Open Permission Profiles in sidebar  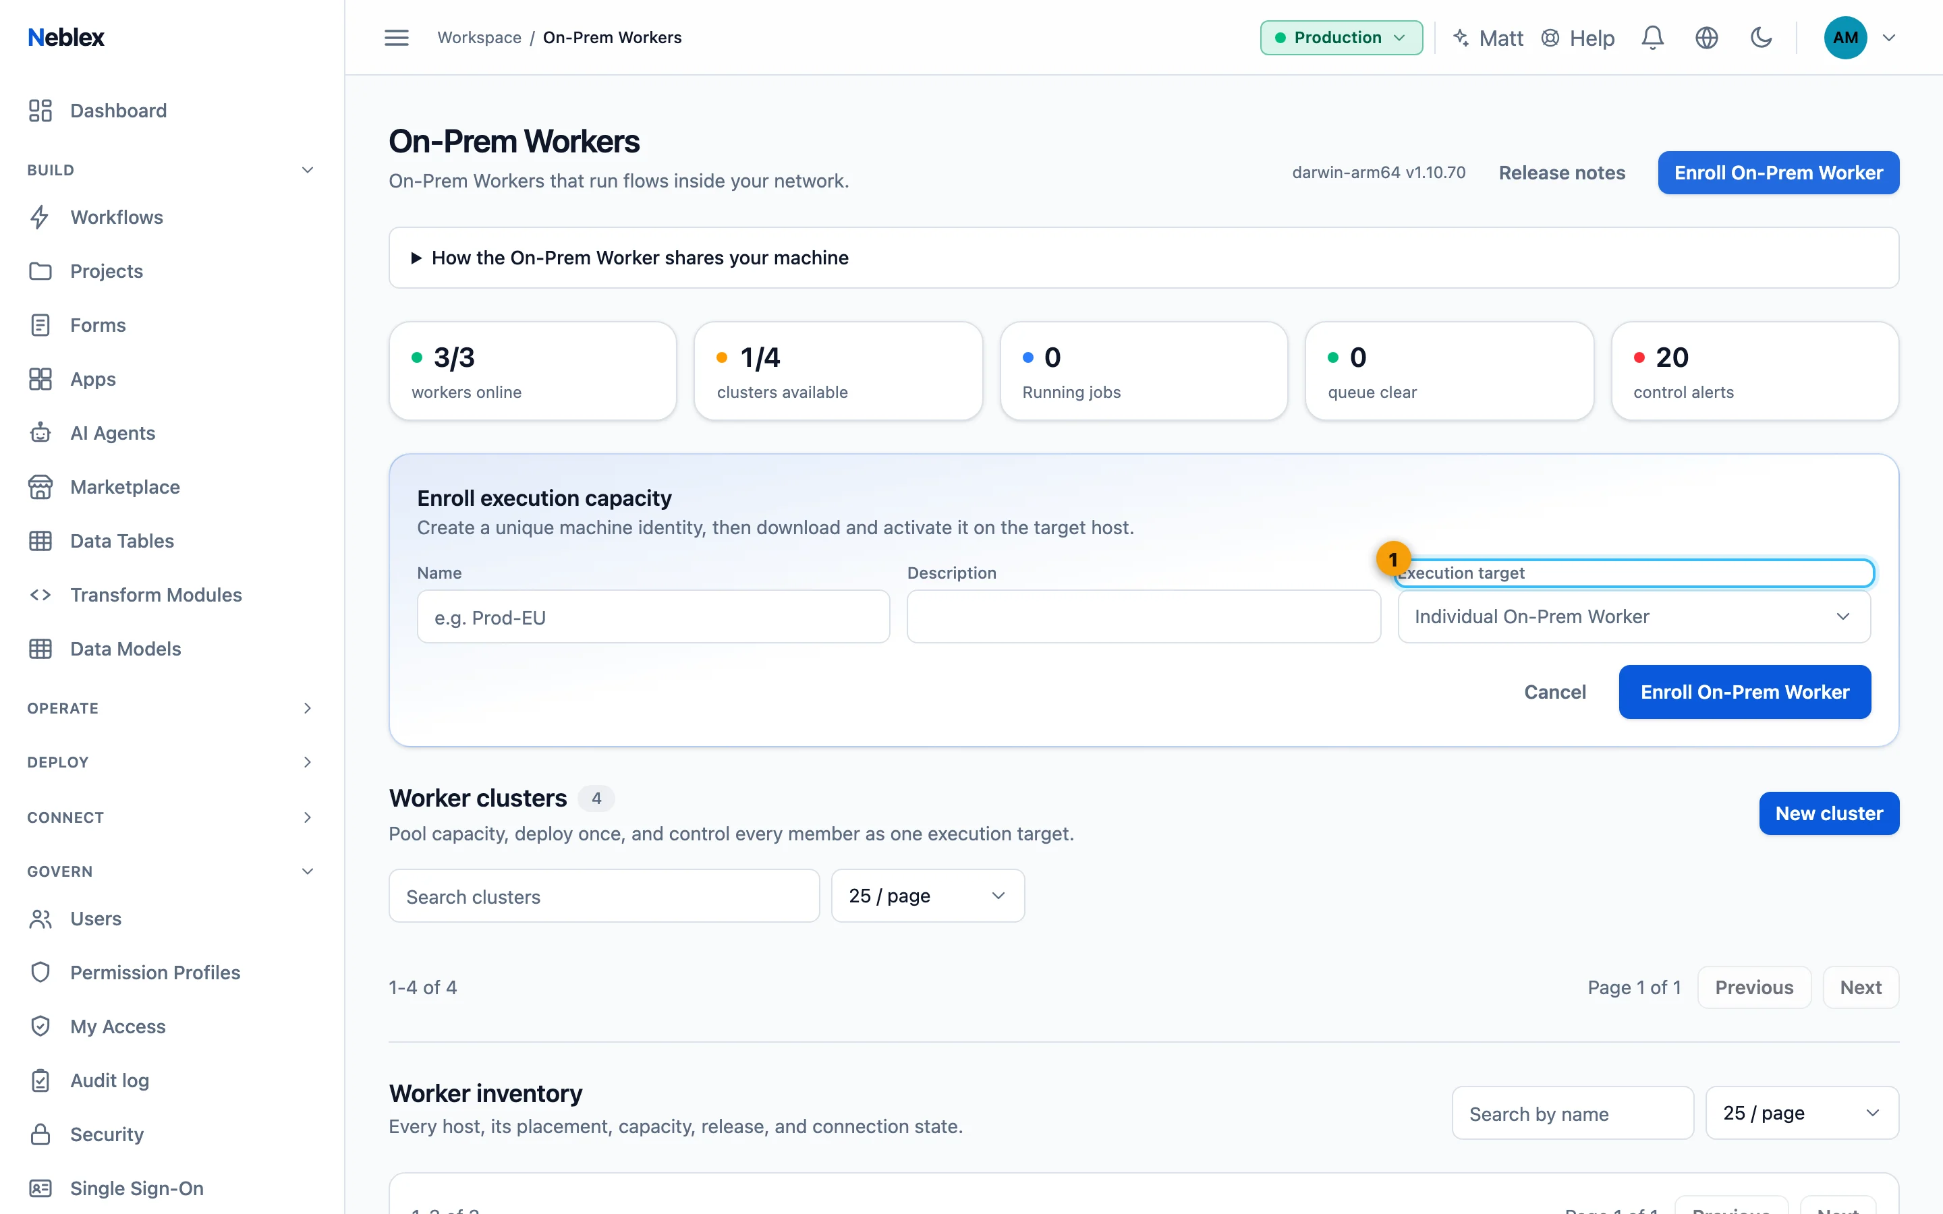point(172,973)
